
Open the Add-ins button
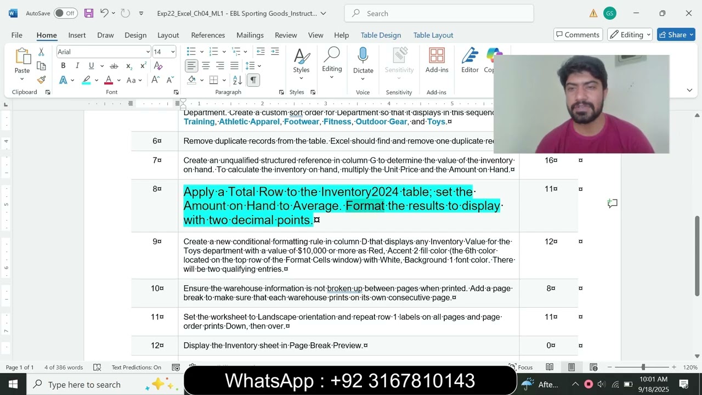point(437,60)
